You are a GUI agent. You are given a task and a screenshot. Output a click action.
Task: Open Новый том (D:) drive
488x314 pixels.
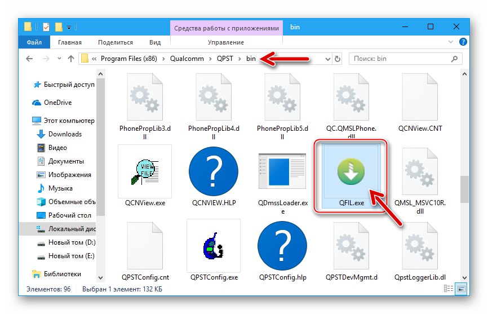pos(66,242)
